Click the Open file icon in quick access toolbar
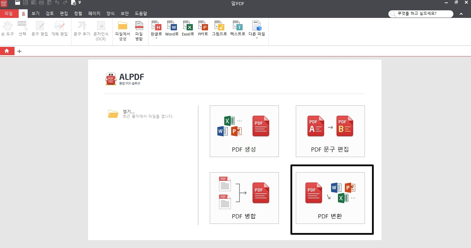 click(x=18, y=3)
